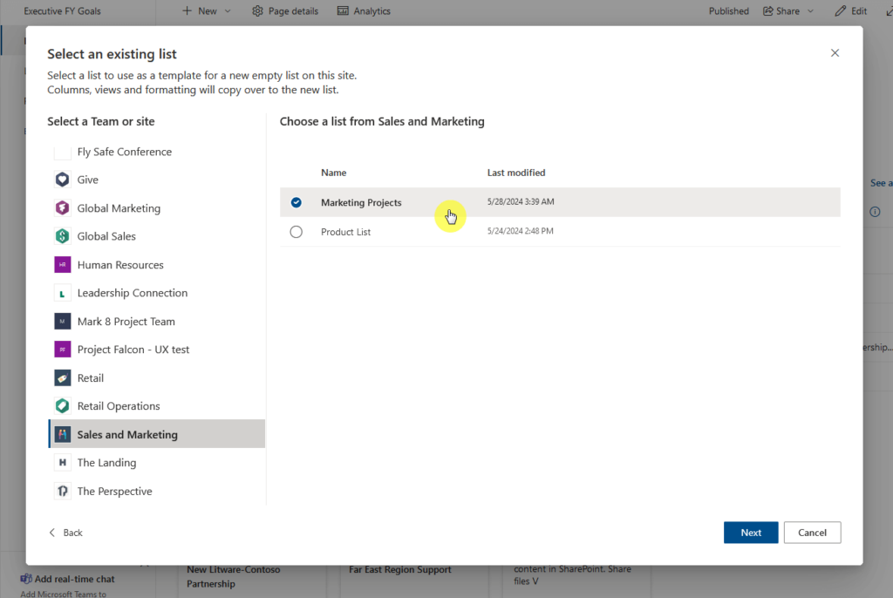This screenshot has height=598, width=893.
Task: Choose the Mark 8 Project Team site
Action: [x=157, y=321]
